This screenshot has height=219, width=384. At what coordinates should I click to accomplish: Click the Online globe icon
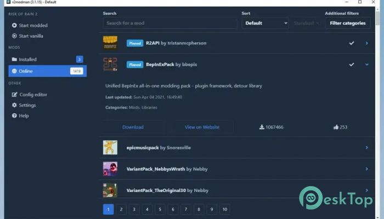coord(14,71)
